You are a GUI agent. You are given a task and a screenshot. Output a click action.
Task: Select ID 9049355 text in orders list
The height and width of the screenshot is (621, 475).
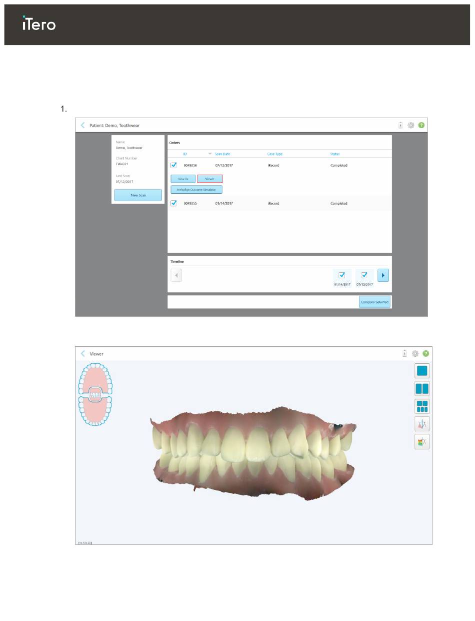(x=190, y=204)
